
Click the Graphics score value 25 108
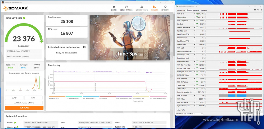(67, 21)
